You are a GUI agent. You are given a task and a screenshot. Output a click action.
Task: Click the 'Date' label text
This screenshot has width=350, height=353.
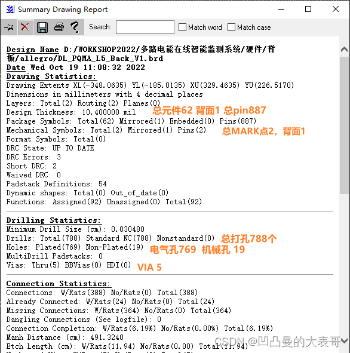pyautogui.click(x=16, y=67)
